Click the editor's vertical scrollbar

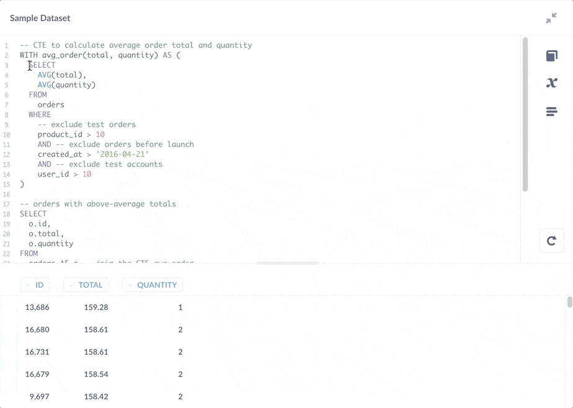(524, 112)
